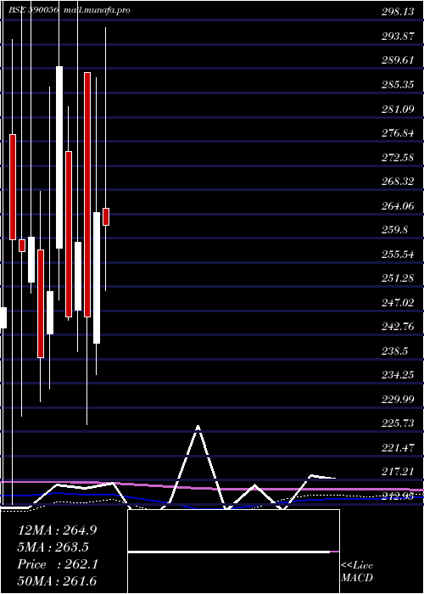The image size is (424, 594).
Task: Click the 221.47 price axis label
Action: point(398,448)
